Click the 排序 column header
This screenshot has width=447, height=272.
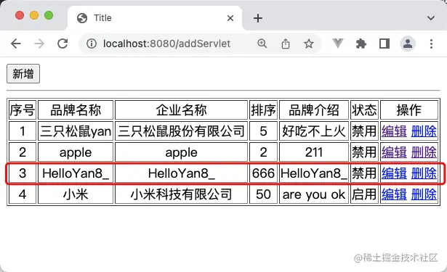point(263,110)
